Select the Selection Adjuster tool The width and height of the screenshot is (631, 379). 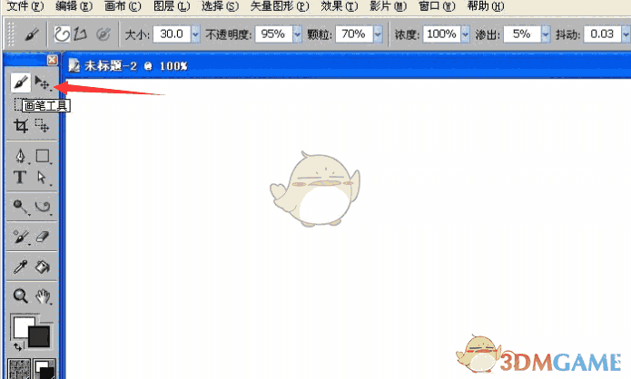tap(43, 126)
